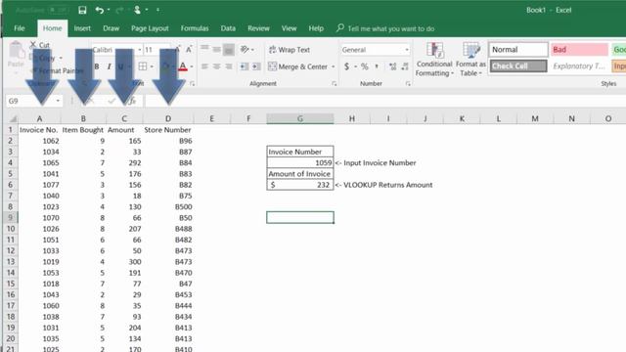626x352 pixels.
Task: Increase the cell indent
Action: [x=256, y=66]
